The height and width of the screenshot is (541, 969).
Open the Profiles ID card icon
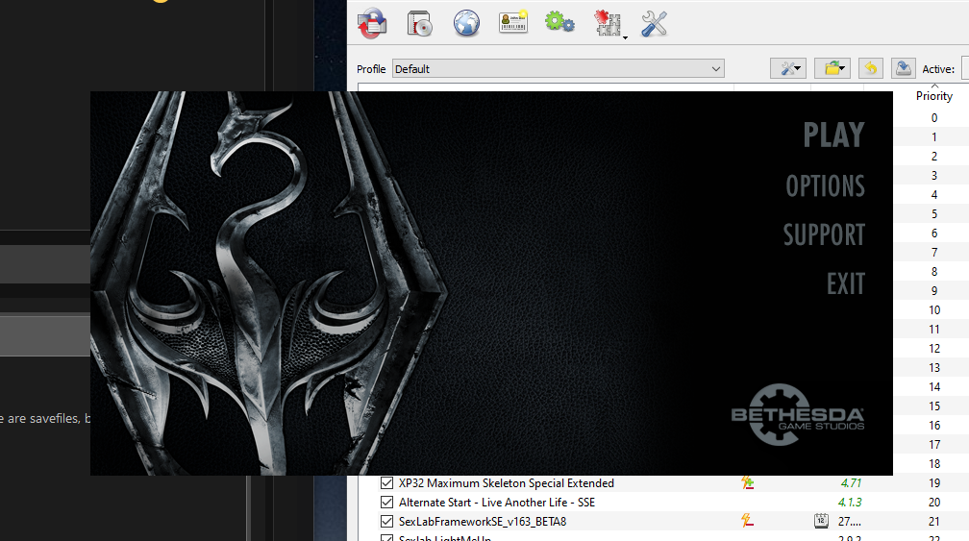click(x=513, y=22)
